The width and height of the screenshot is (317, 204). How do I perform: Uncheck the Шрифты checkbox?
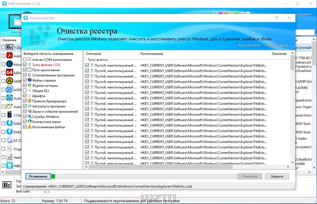coord(25,96)
